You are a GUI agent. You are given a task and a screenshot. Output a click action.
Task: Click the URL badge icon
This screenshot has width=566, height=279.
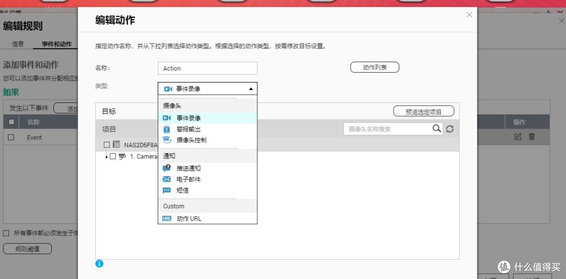point(167,218)
